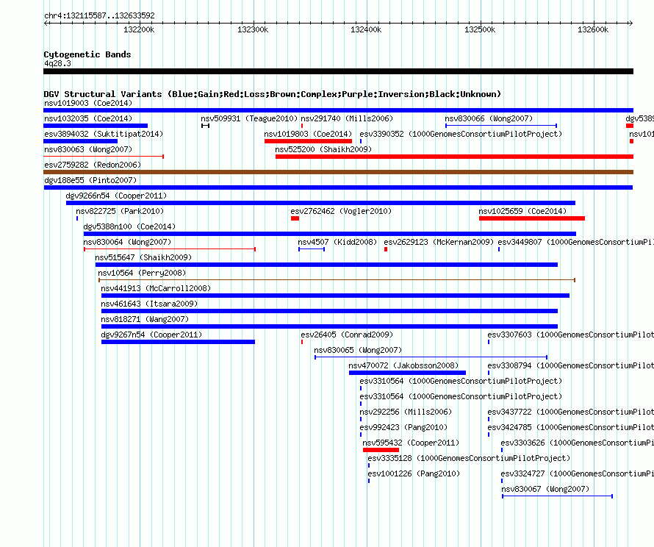Screen dimensions: 654x547
Task: Select the nsv4507 (Kidd2008) label
Action: click(337, 242)
